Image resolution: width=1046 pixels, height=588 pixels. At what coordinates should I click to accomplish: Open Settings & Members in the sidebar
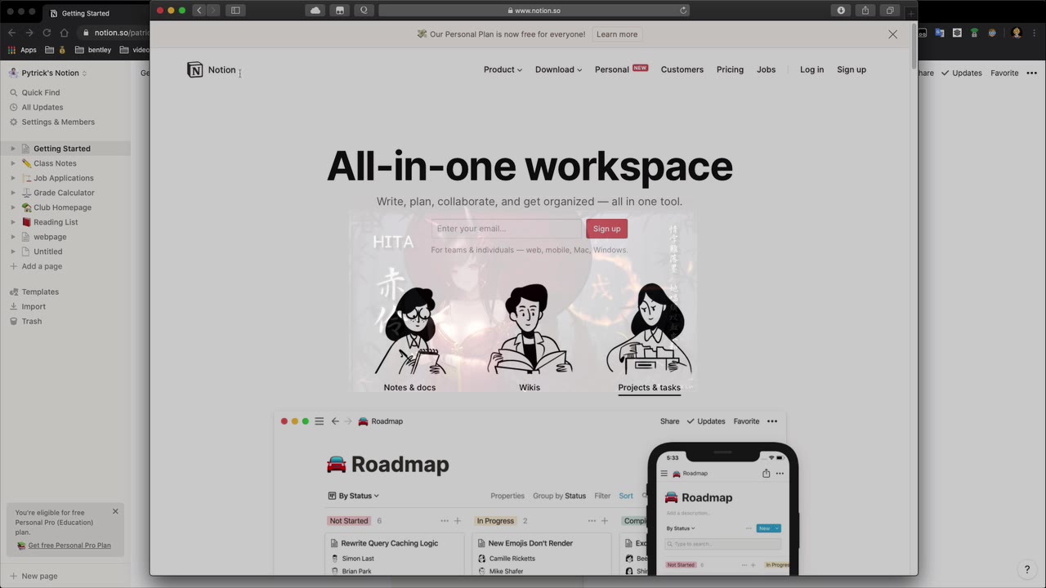[58, 122]
